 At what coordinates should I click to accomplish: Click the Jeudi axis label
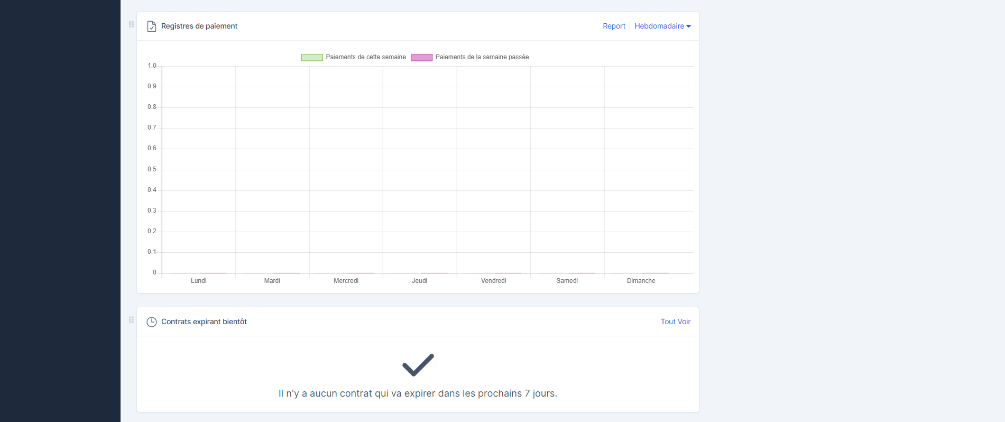pos(420,281)
